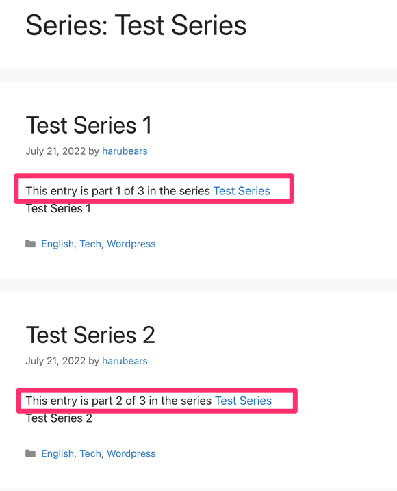This screenshot has height=491, width=397.
Task: Visit author harubears on Test Series 1 post
Action: (x=125, y=151)
